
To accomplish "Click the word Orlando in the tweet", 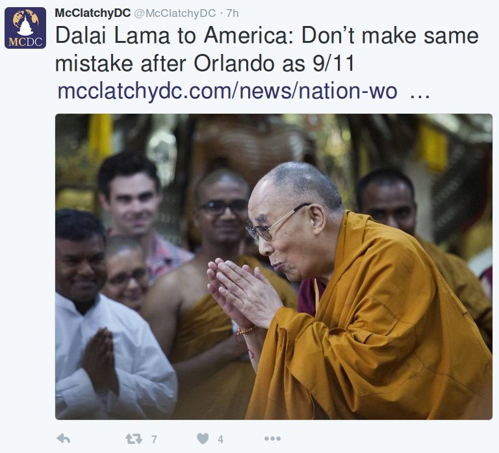I will click(234, 64).
